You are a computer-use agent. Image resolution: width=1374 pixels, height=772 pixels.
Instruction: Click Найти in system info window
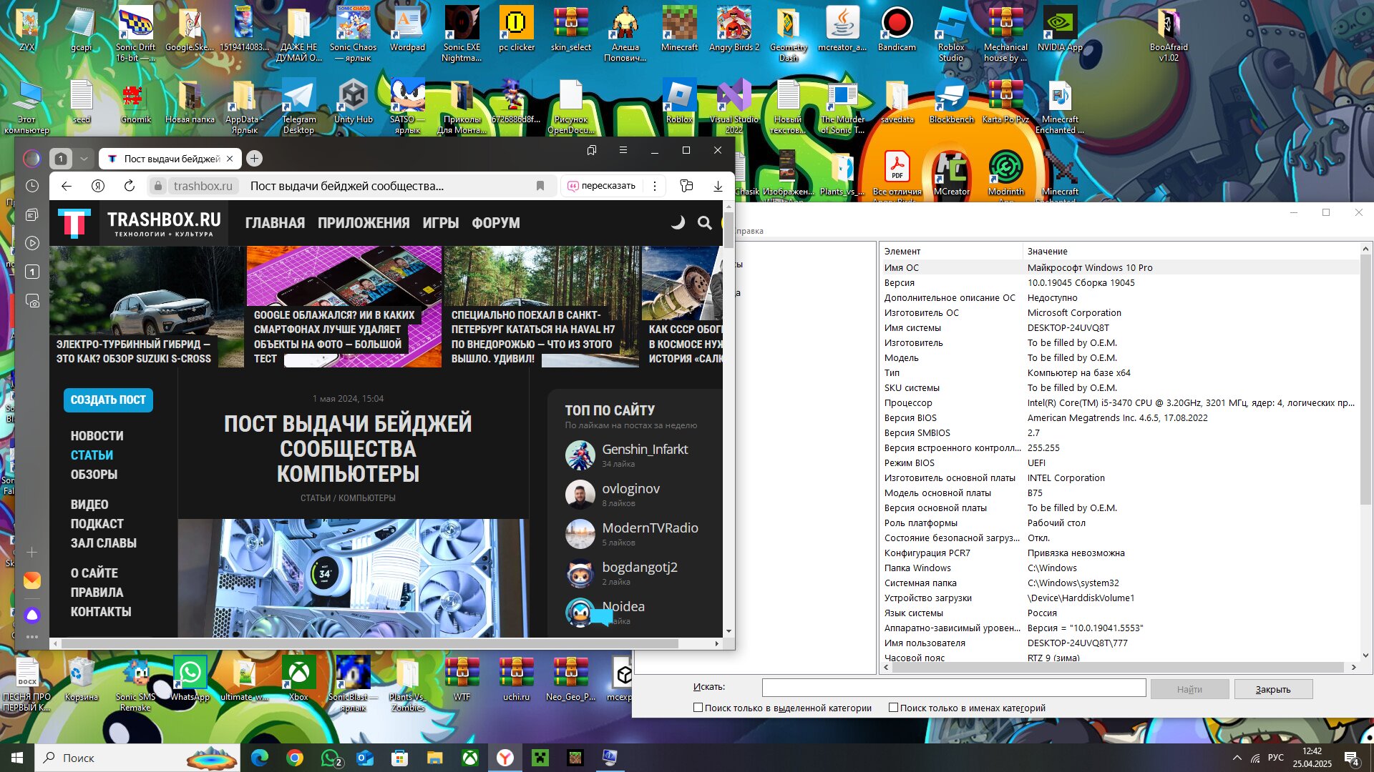pos(1189,689)
